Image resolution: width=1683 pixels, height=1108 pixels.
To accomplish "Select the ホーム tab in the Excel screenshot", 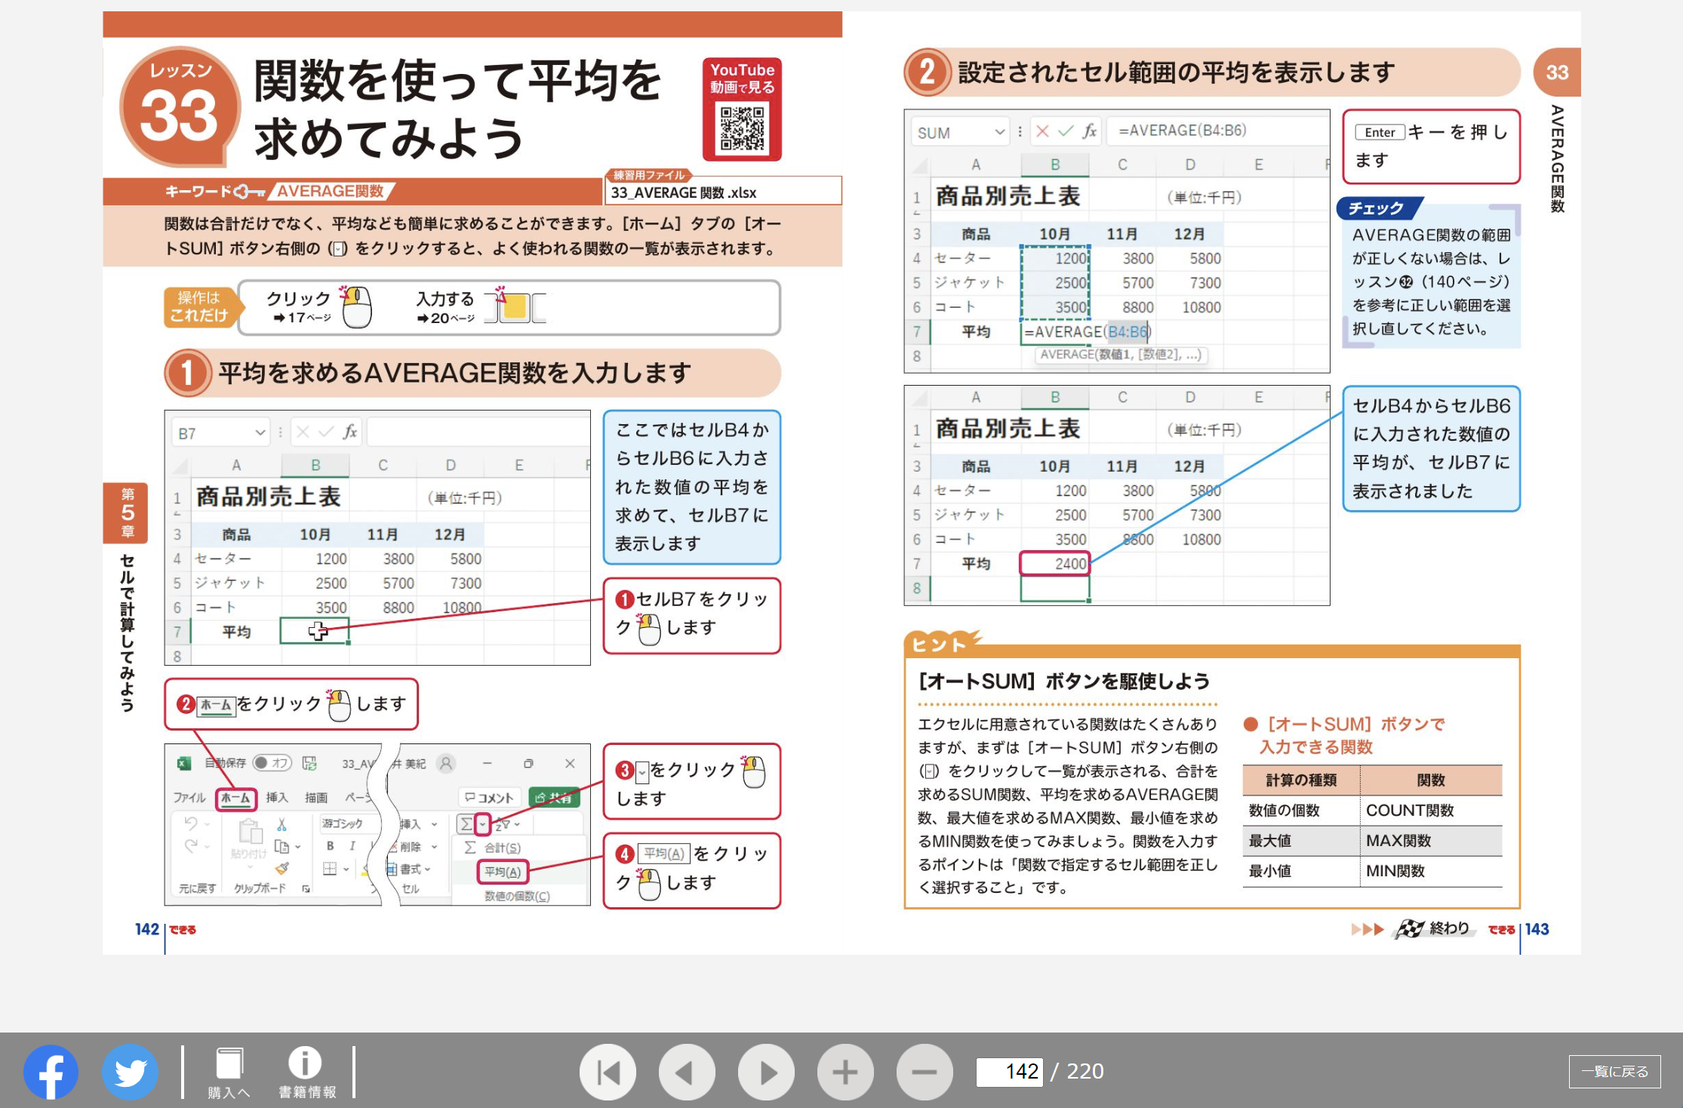I will [x=236, y=798].
